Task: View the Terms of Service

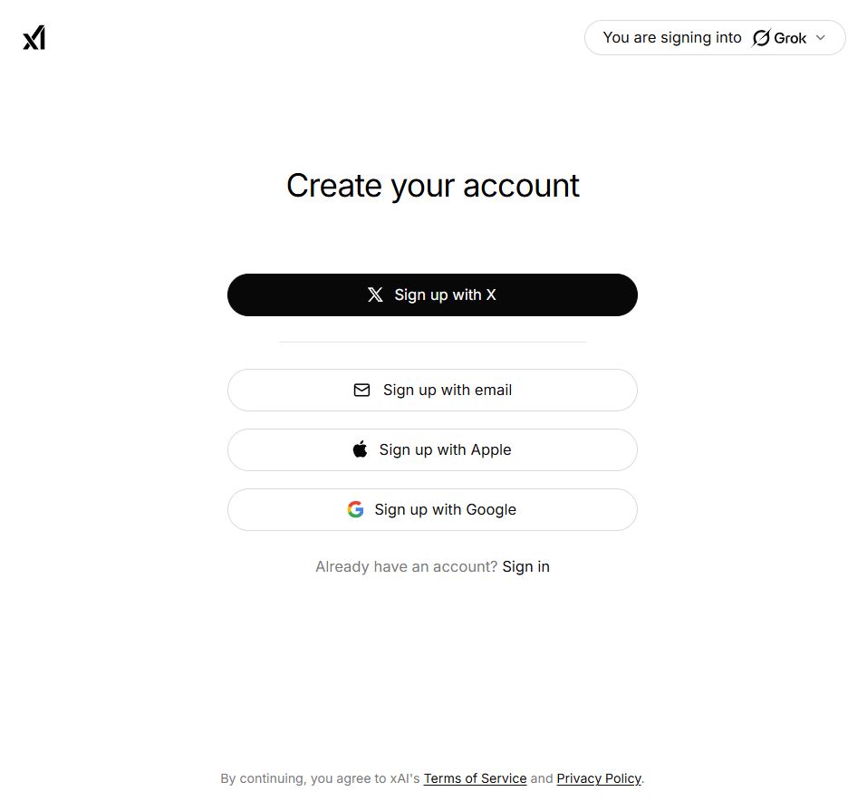Action: click(x=475, y=778)
